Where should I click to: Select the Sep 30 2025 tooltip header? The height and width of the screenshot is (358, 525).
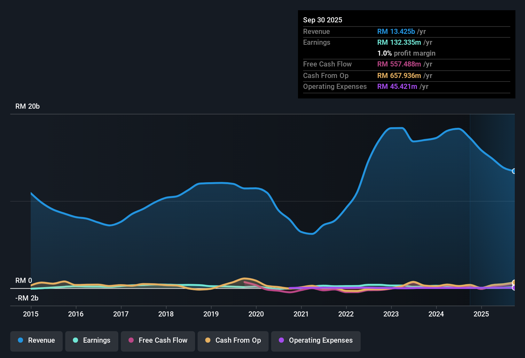click(323, 20)
